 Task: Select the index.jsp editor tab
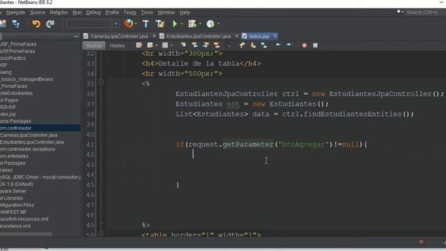click(x=259, y=36)
